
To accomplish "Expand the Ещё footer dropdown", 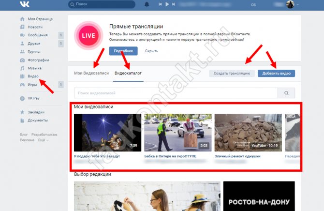I will [x=43, y=140].
